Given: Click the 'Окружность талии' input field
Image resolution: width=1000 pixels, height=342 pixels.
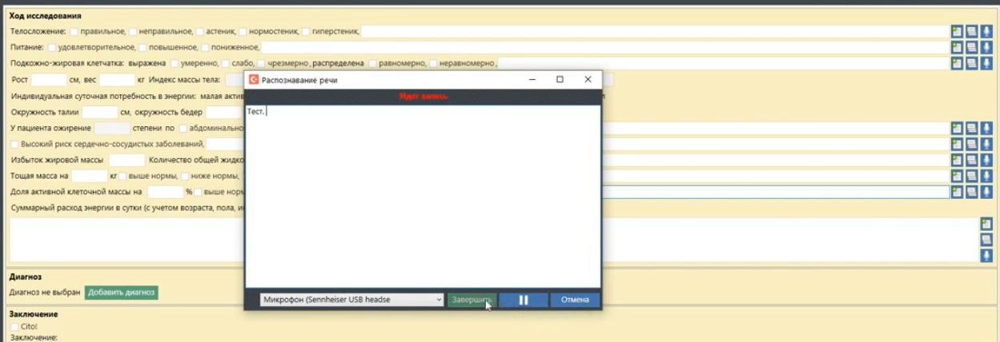Looking at the screenshot, I should click(100, 112).
